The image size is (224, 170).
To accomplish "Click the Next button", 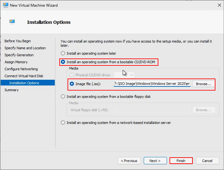I will pyautogui.click(x=155, y=161).
